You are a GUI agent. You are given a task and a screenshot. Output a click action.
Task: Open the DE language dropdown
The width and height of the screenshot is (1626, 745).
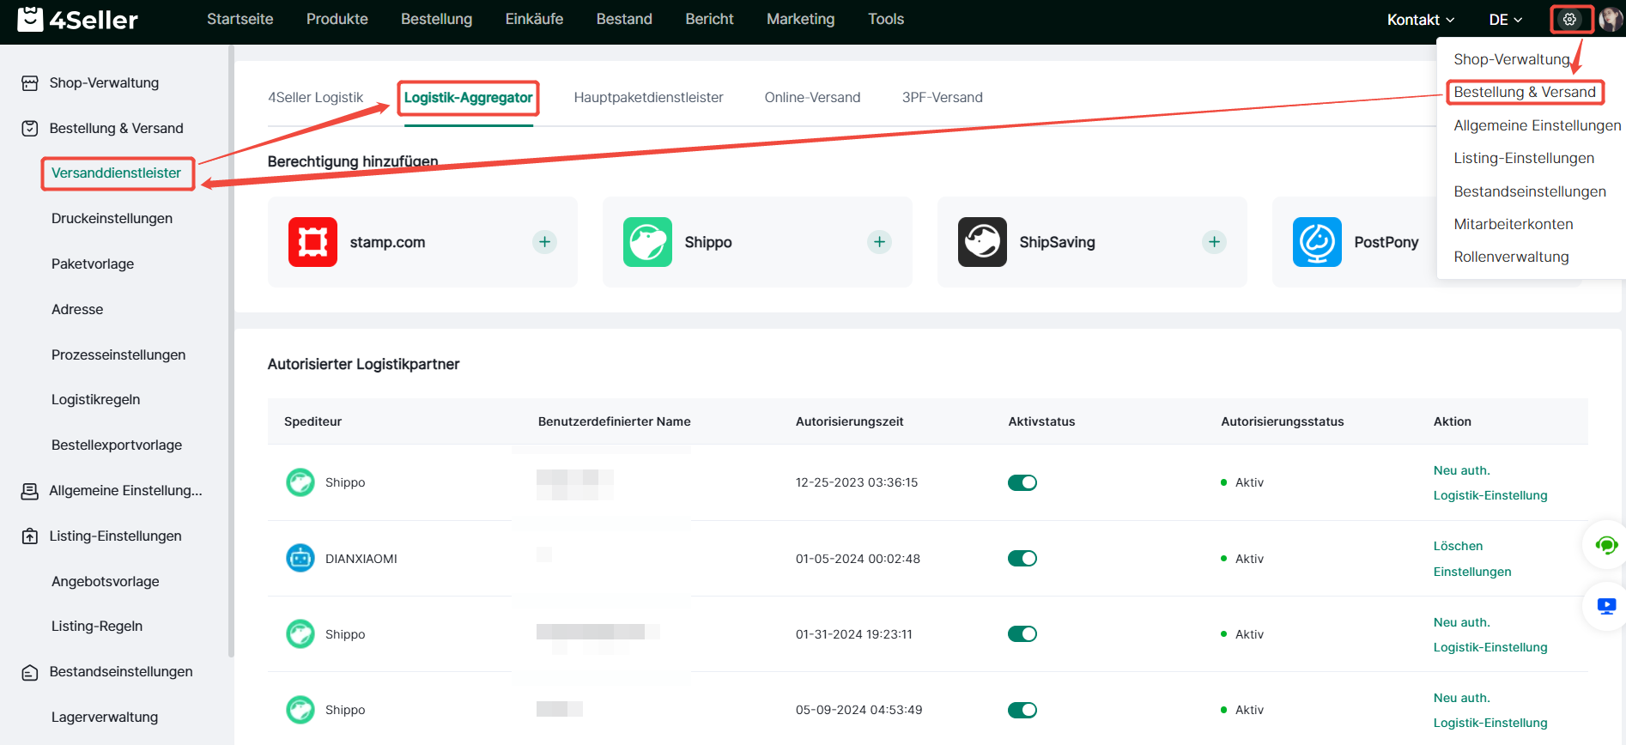click(x=1506, y=20)
